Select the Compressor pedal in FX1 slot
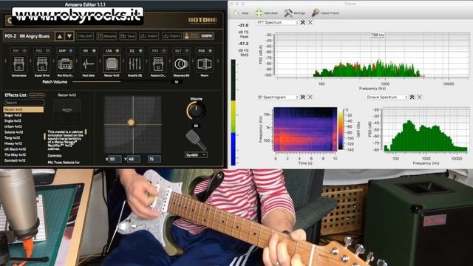The width and height of the screenshot is (473, 266). [18, 64]
